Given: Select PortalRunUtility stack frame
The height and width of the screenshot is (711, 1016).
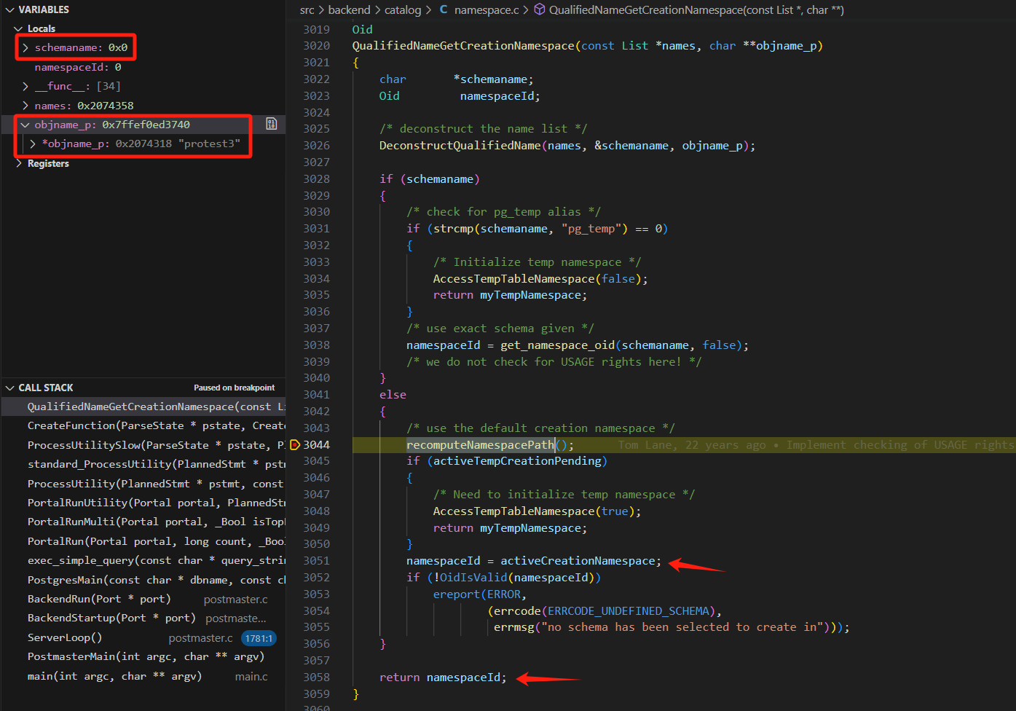Looking at the screenshot, I should point(143,503).
